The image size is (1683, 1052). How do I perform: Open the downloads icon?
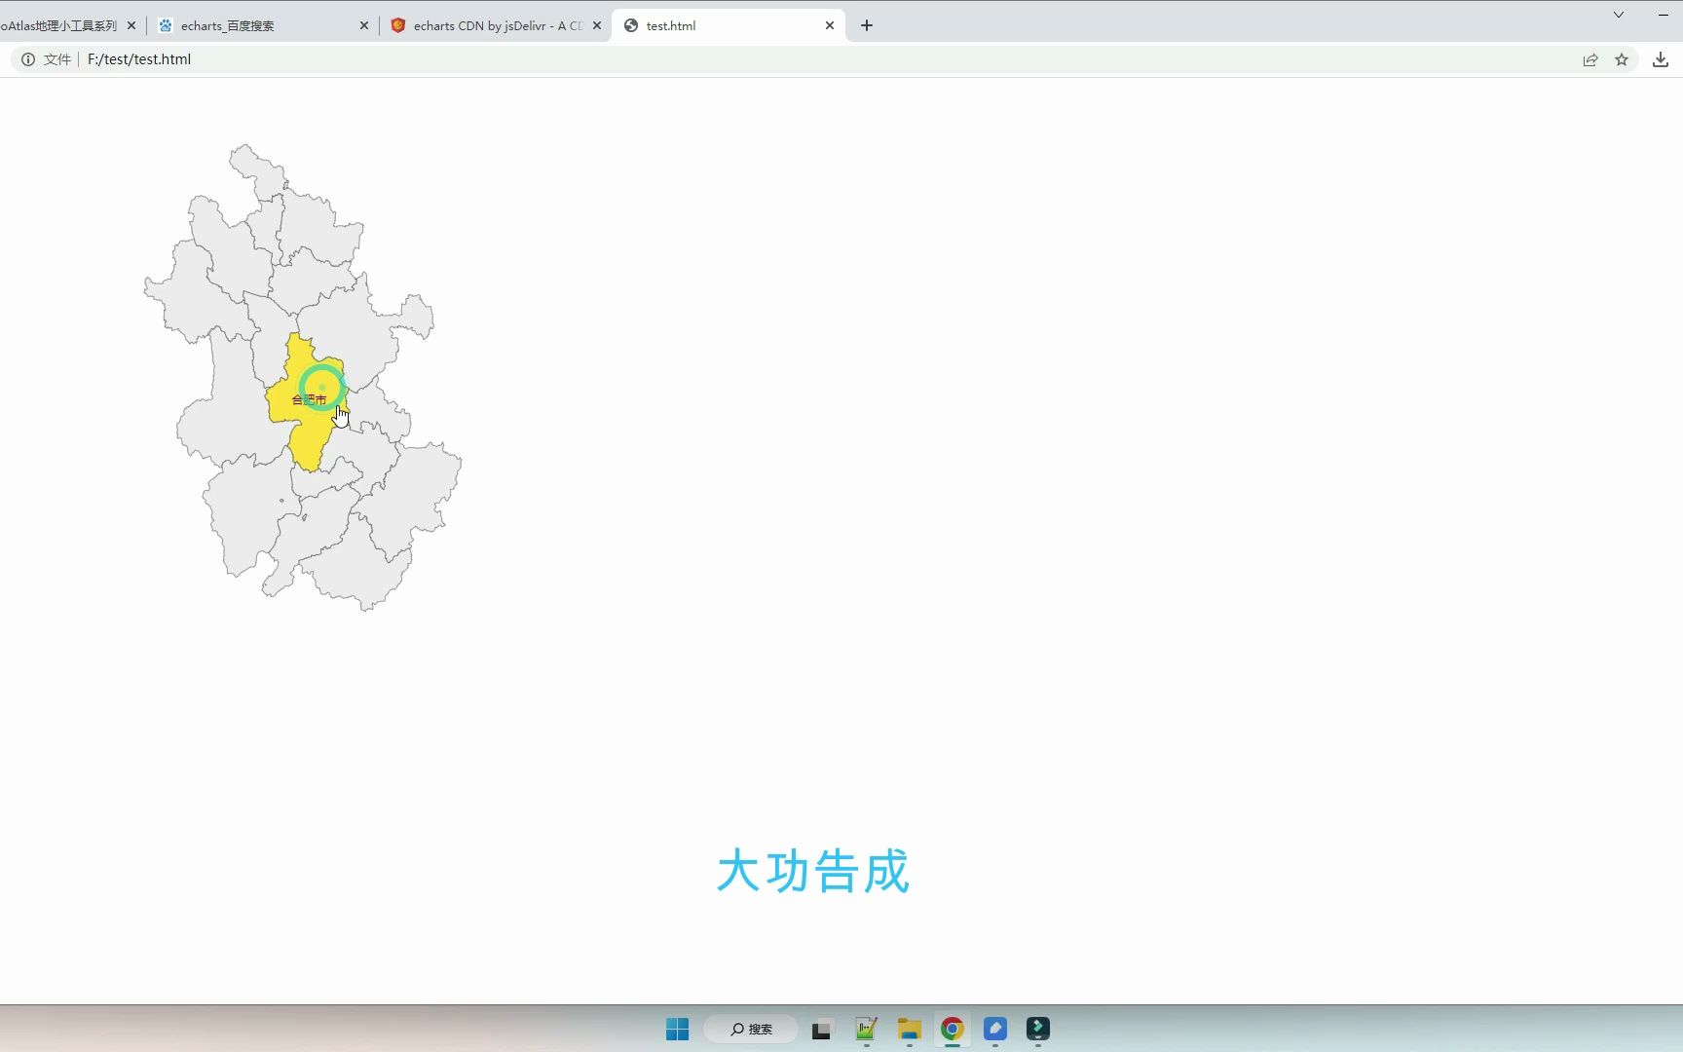(x=1661, y=59)
